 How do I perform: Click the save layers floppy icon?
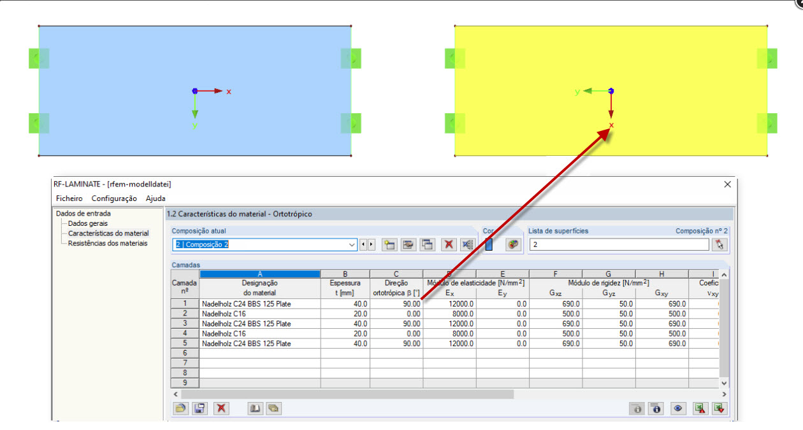tap(199, 408)
